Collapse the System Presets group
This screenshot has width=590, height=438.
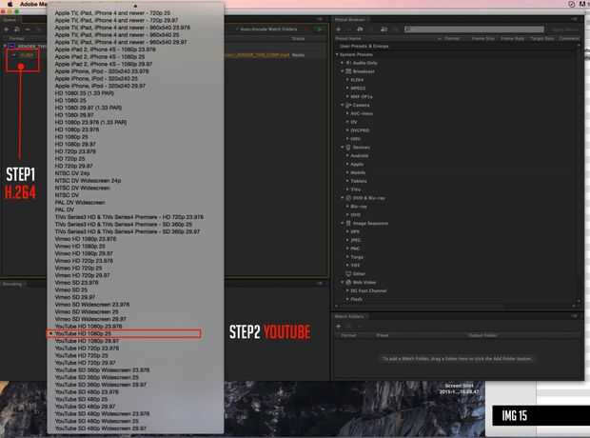(x=337, y=54)
